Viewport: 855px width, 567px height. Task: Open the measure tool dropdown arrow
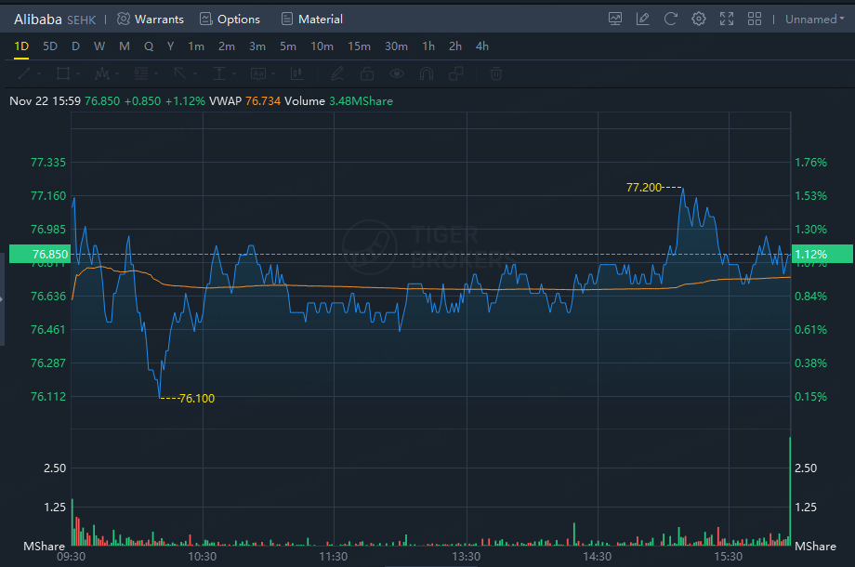pos(234,74)
